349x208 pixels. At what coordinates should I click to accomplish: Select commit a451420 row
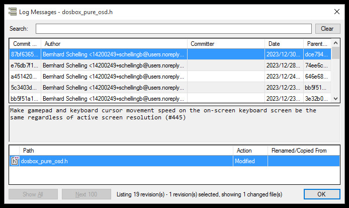click(x=170, y=77)
